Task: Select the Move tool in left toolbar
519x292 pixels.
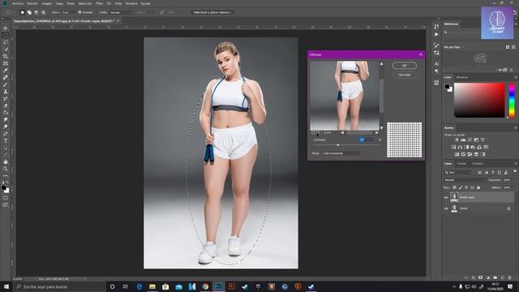Action: (6, 28)
